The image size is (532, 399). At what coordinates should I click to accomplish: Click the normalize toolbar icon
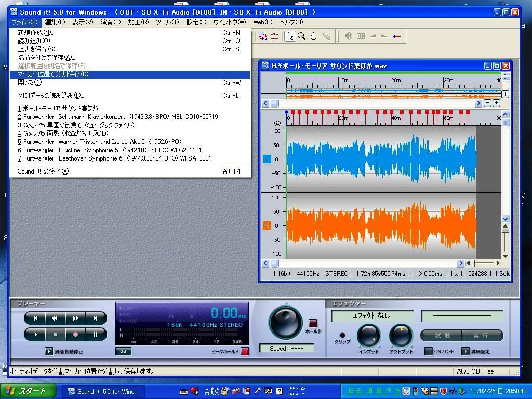click(x=361, y=36)
